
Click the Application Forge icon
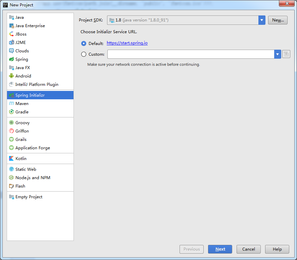pos(11,148)
